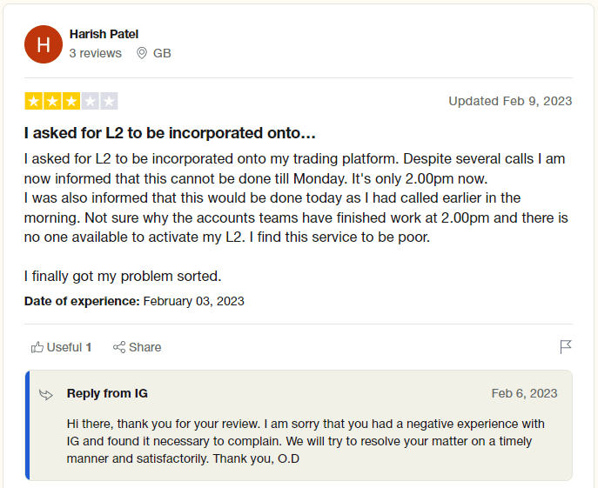Click the third yellow rating star
The height and width of the screenshot is (488, 598).
point(71,102)
